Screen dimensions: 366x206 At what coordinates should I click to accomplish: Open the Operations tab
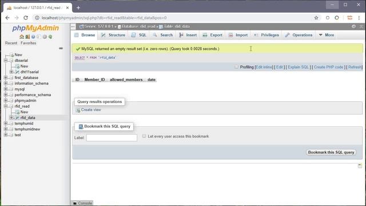299,35
